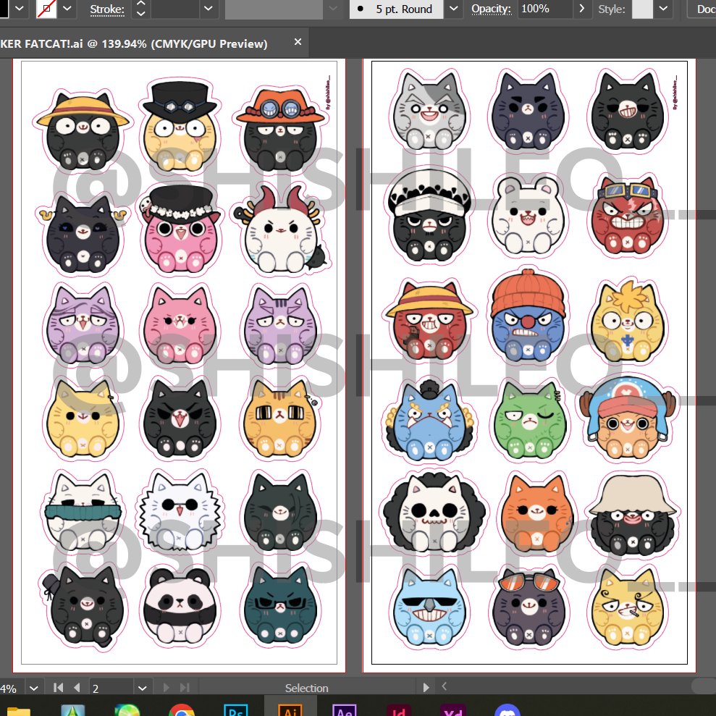Close the FATCAT!.ai document tab
The image size is (716, 716).
(x=298, y=42)
